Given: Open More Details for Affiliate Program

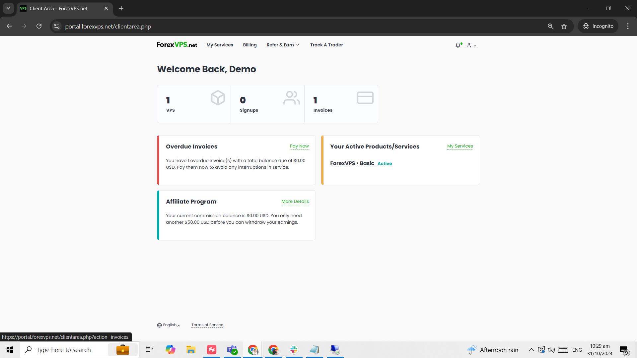Looking at the screenshot, I should point(295,202).
